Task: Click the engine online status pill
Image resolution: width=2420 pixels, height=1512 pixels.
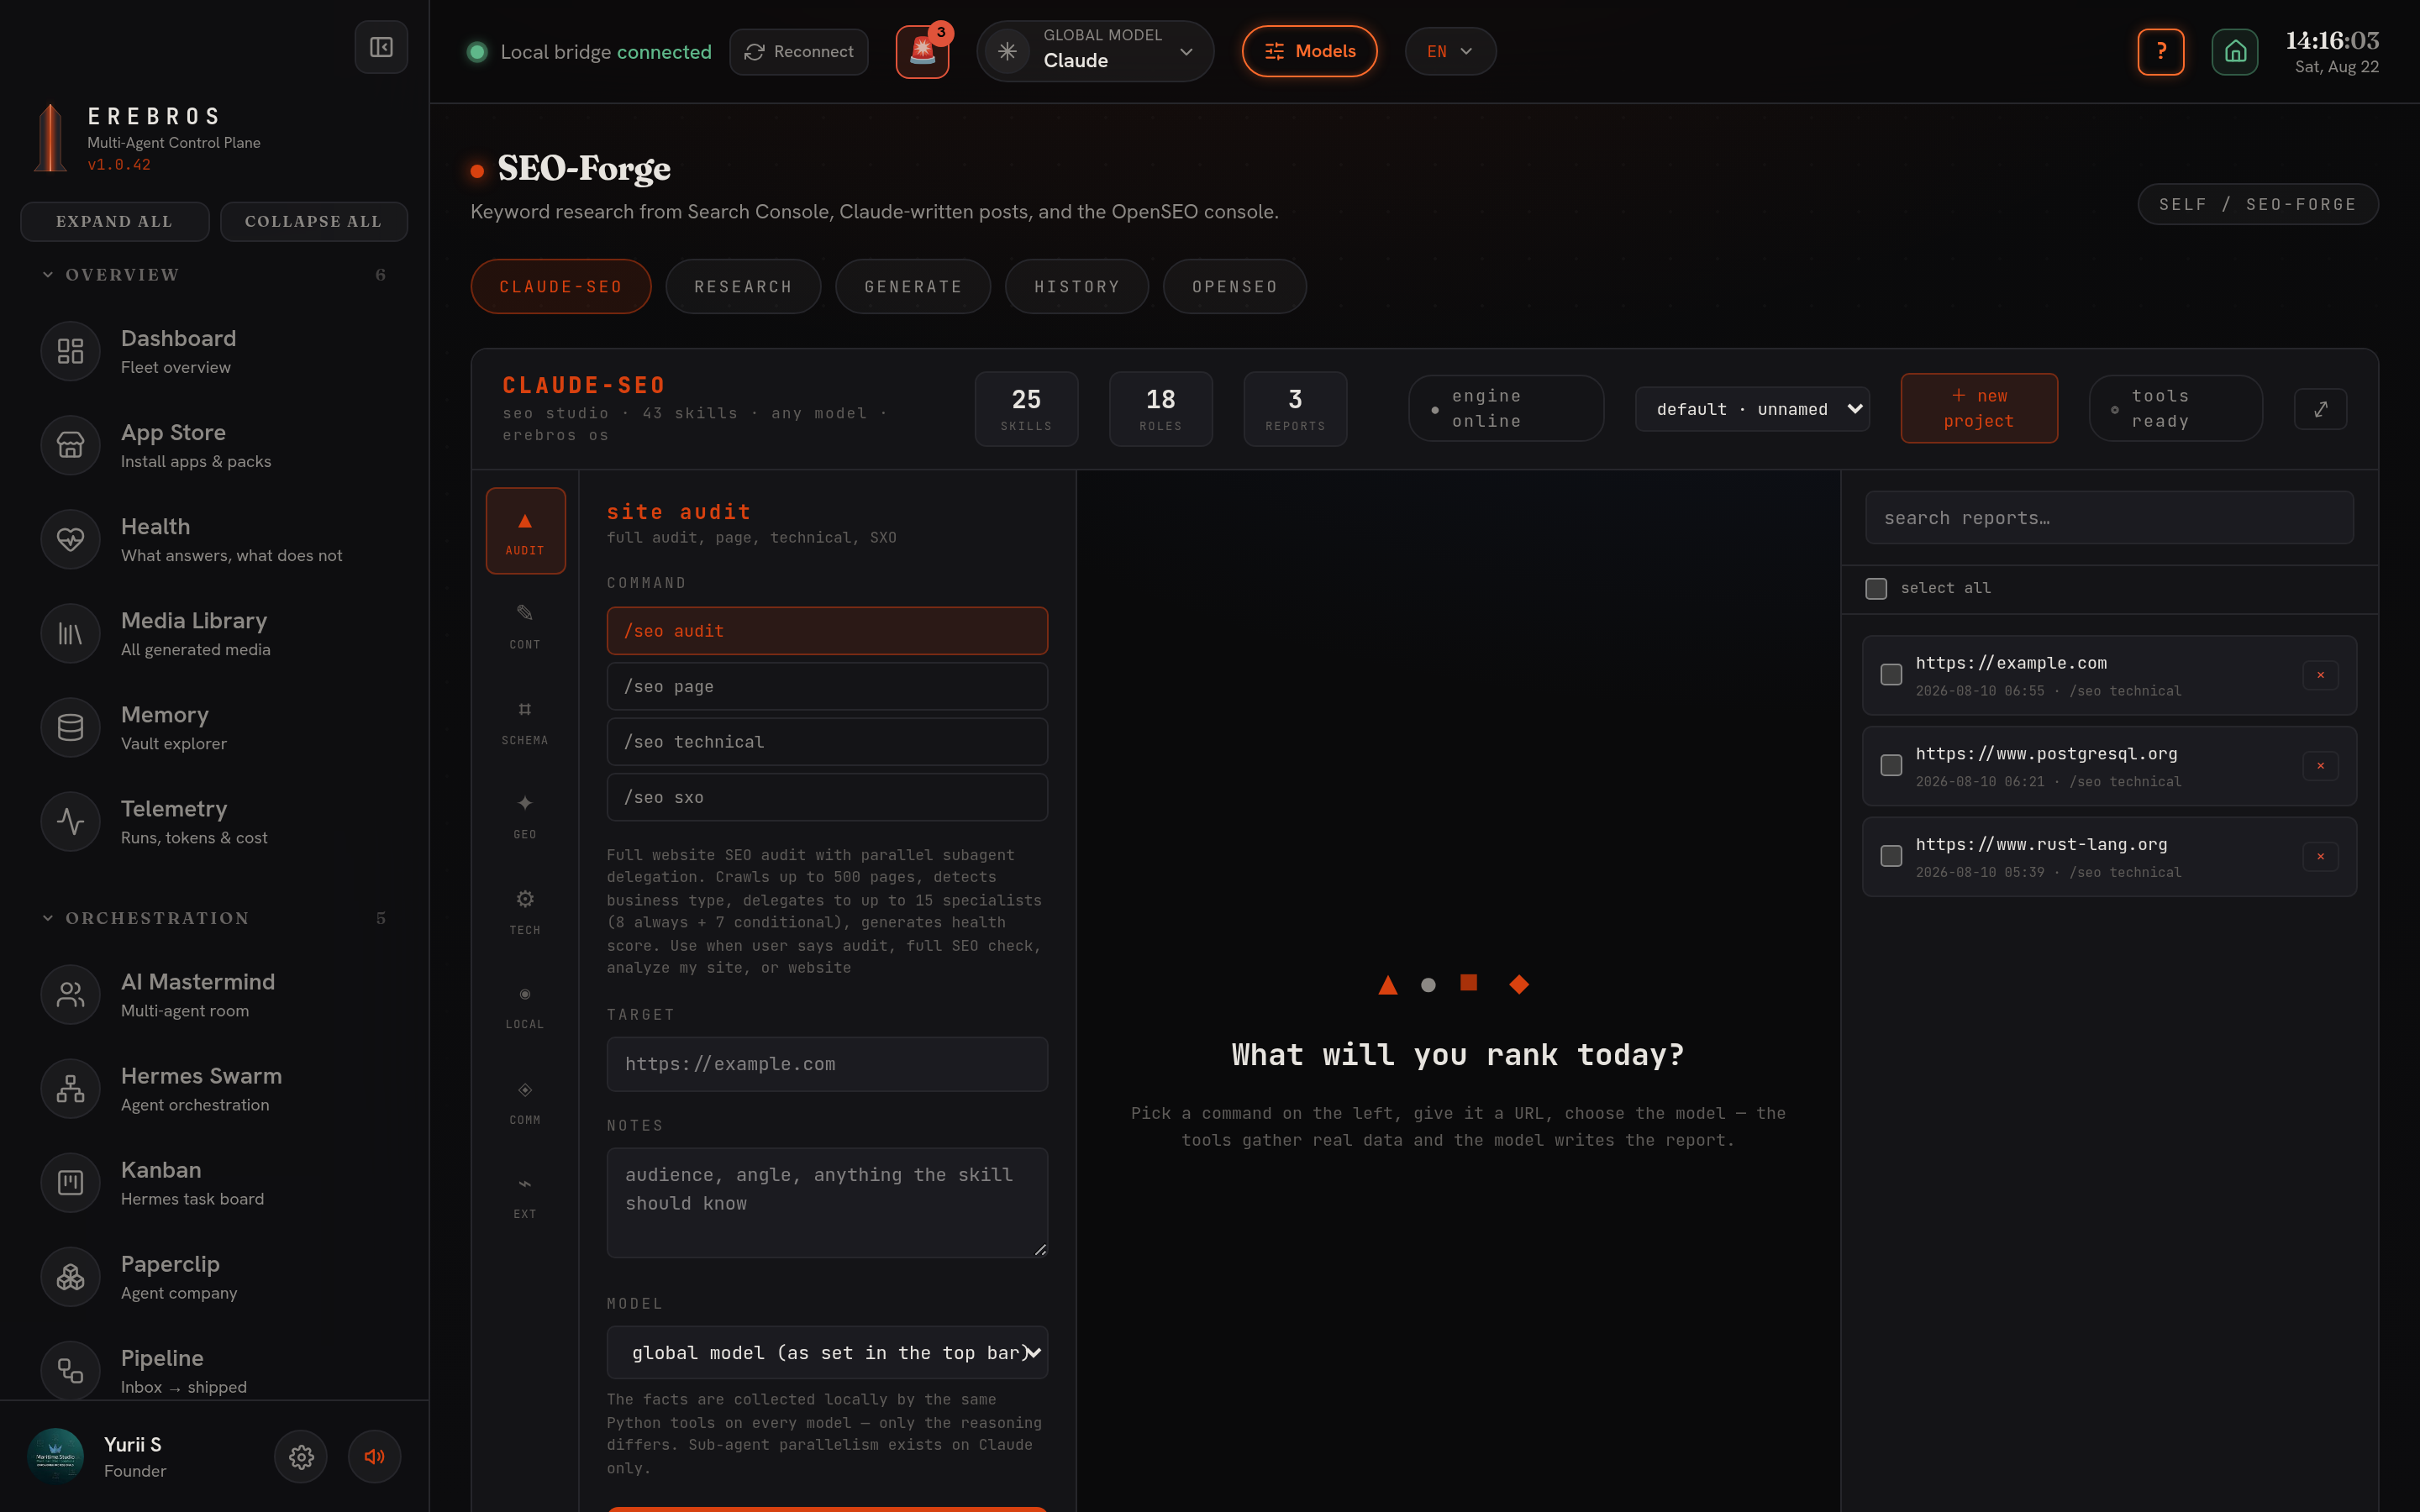Action: click(1506, 409)
